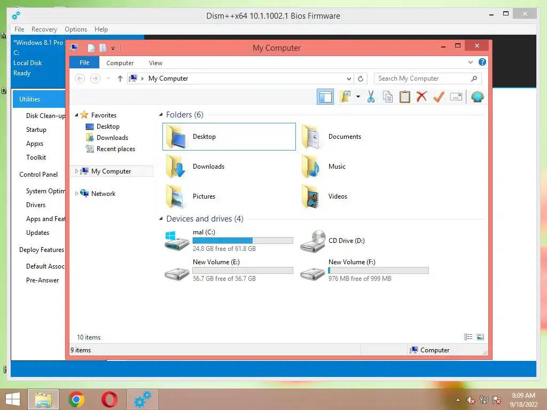Screen dimensions: 547x410
Task: Expand My Computer tree node arrow
Action: pos(76,171)
